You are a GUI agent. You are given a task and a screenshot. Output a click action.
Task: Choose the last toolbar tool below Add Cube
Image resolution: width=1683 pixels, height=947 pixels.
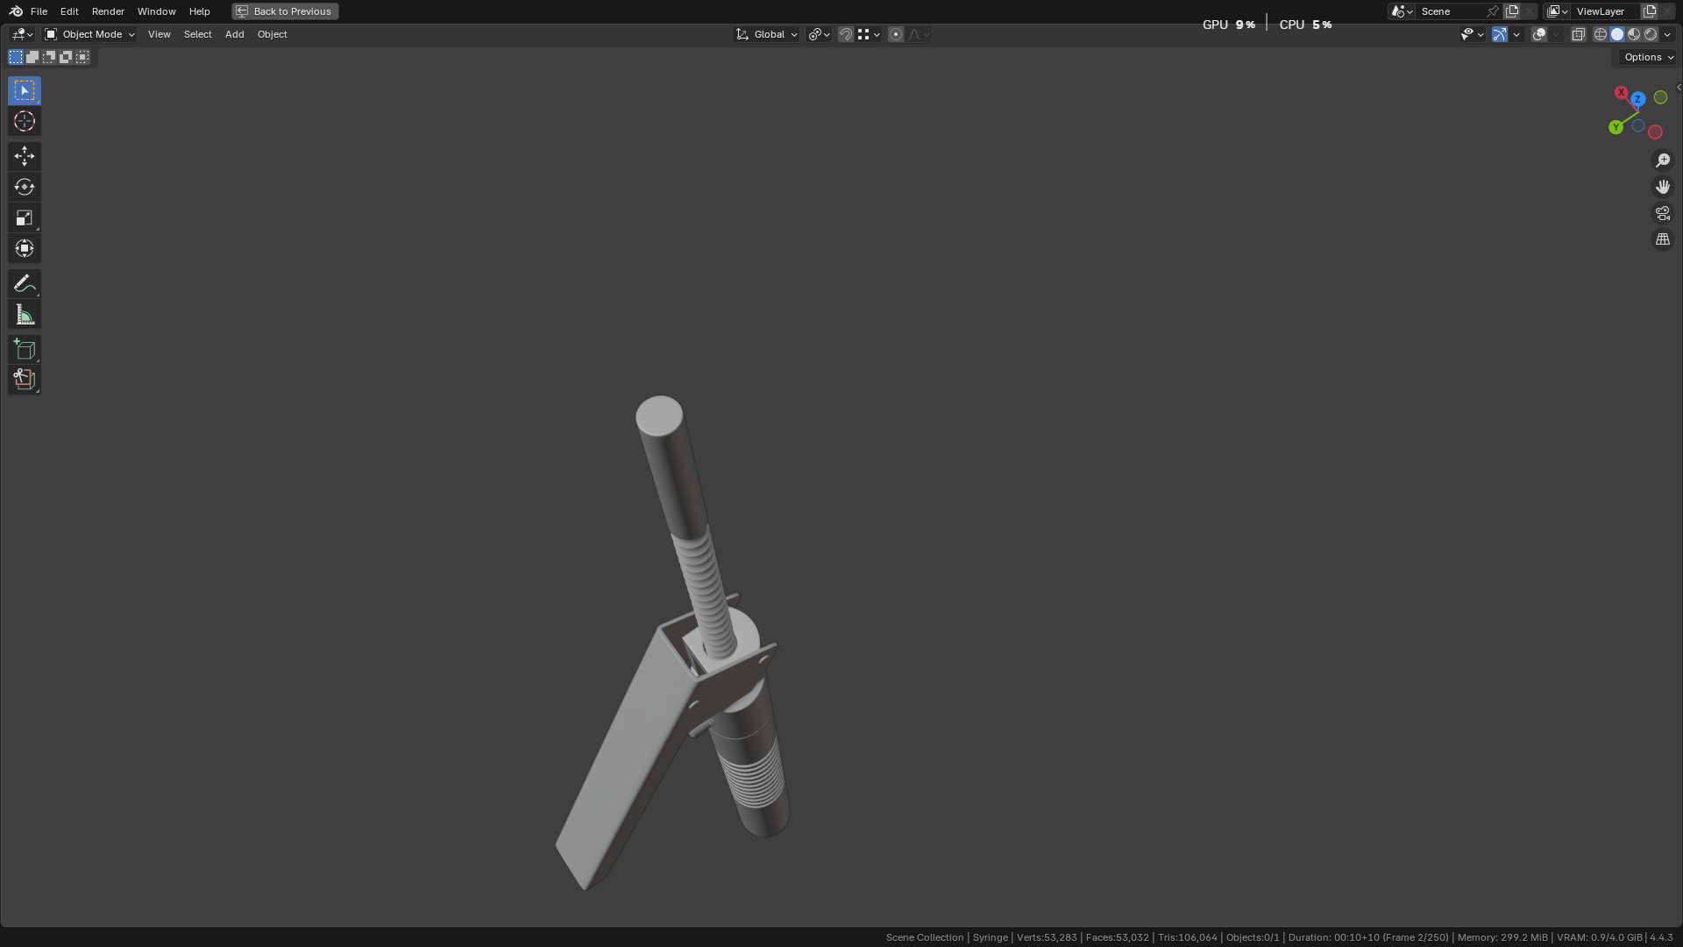(25, 380)
